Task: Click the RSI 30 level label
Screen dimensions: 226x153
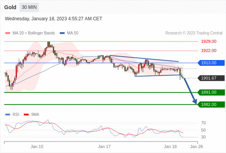Action: tap(203, 137)
